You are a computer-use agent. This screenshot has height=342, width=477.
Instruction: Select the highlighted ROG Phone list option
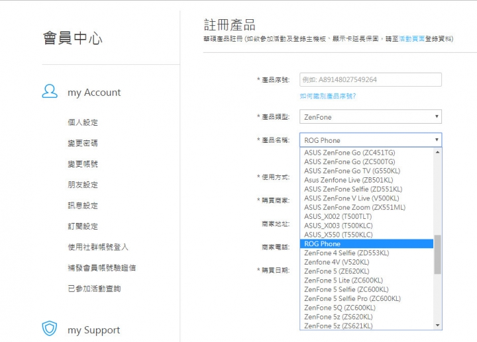[366, 243]
